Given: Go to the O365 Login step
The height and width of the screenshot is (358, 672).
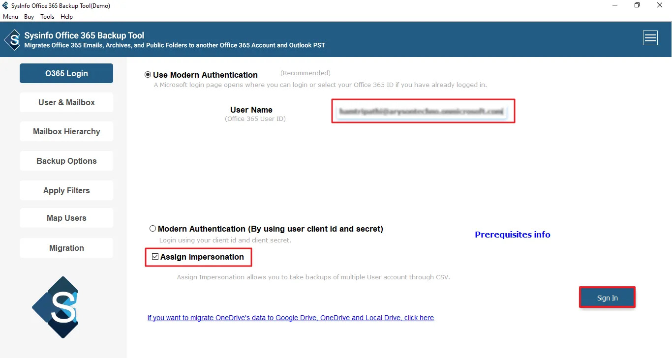Looking at the screenshot, I should [x=66, y=73].
